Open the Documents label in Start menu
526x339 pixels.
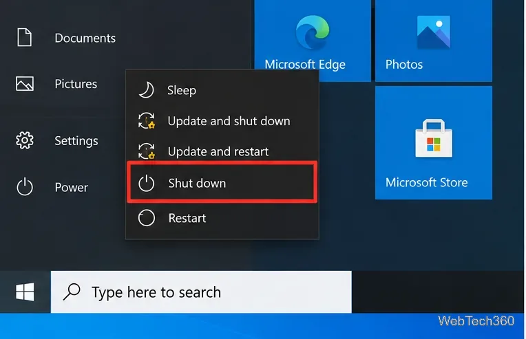(85, 39)
